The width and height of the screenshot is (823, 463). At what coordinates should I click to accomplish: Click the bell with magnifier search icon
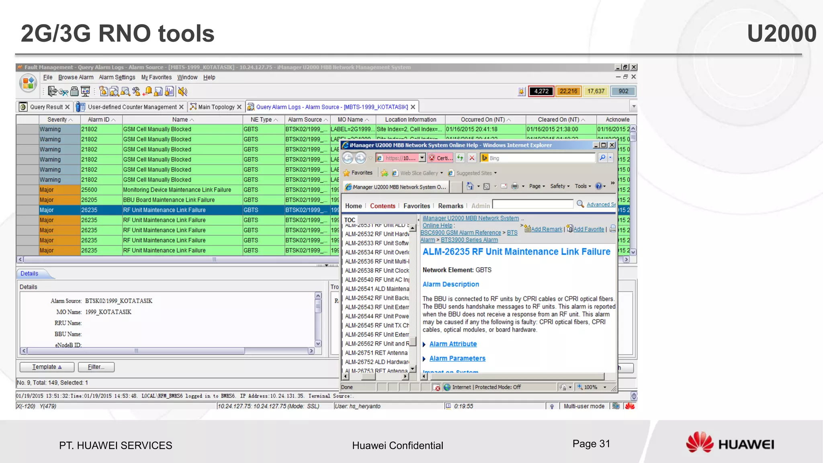tap(125, 92)
